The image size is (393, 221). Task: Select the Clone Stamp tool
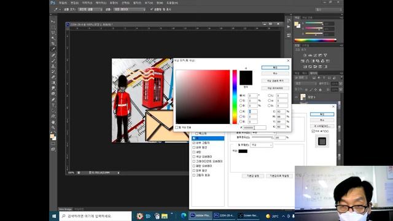(53, 66)
